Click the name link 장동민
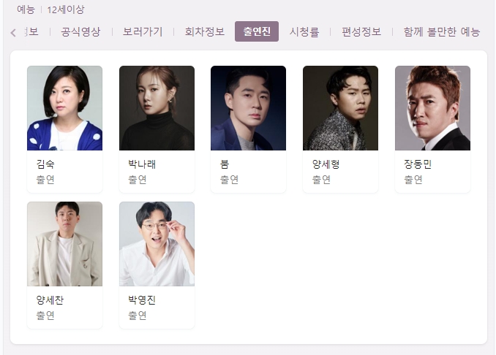This screenshot has height=355, width=496. click(x=418, y=164)
